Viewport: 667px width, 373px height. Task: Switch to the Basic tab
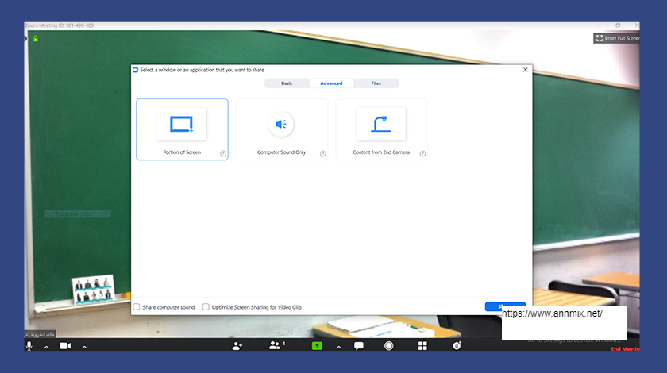287,83
